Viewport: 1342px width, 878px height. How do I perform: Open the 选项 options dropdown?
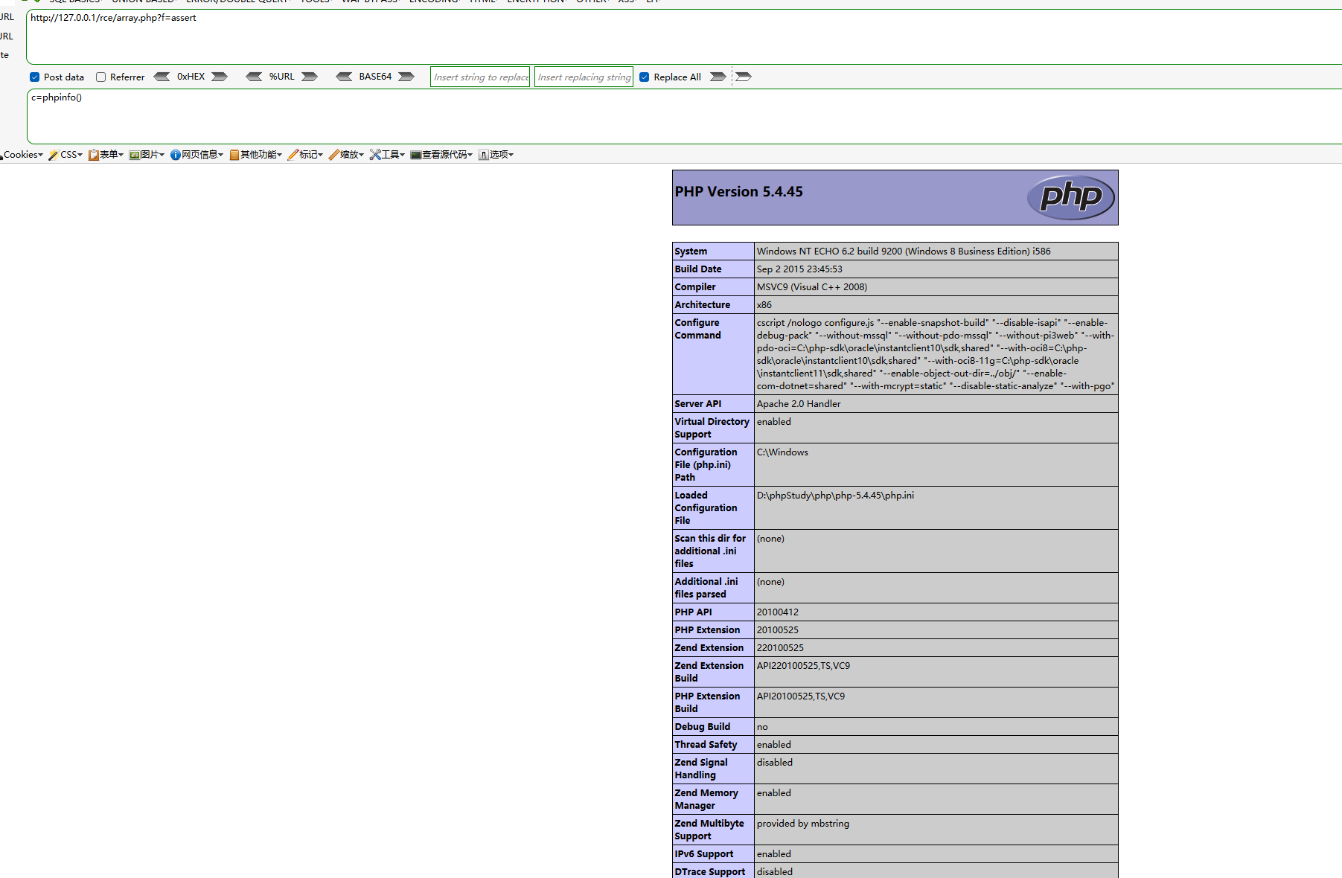pos(496,155)
